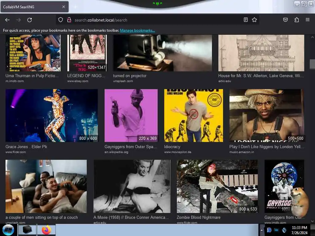Bookmark this page with the star

(x=254, y=20)
